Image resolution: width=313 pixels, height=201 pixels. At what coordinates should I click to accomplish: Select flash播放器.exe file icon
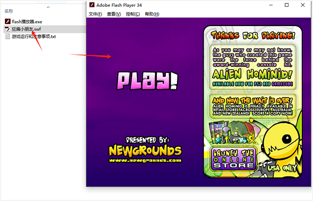[x=8, y=22]
